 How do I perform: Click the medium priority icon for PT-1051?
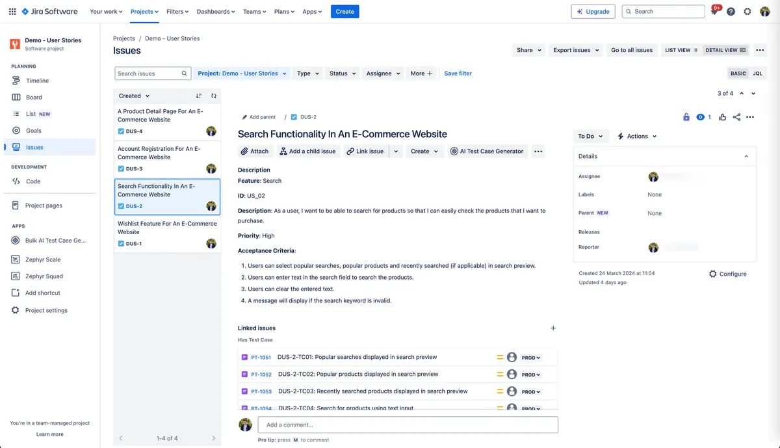500,357
